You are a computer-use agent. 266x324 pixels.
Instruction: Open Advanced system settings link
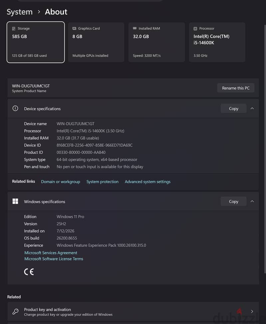pos(147,182)
